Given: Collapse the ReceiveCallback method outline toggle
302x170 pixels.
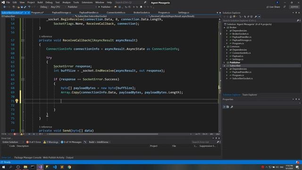Looking at the screenshot, I should (23, 40).
